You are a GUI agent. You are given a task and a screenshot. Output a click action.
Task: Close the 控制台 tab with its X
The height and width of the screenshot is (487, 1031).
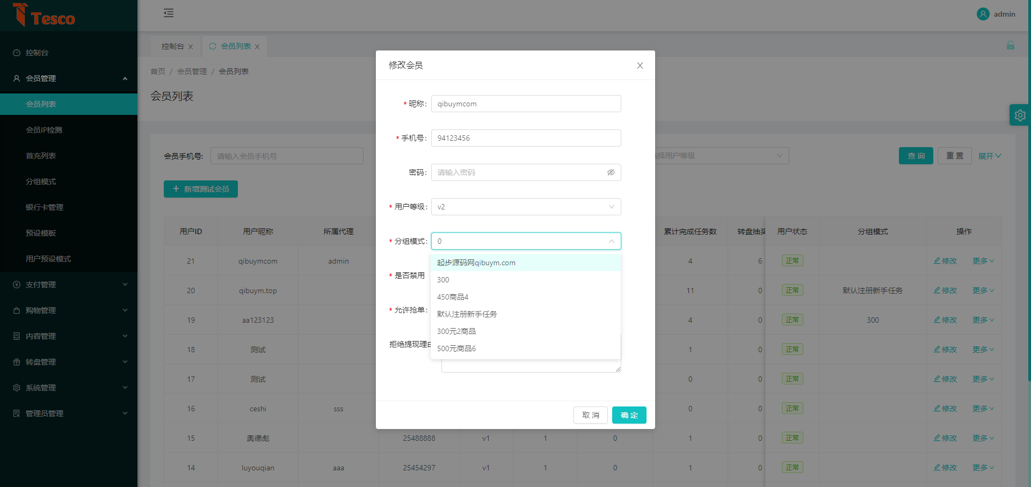tap(191, 47)
